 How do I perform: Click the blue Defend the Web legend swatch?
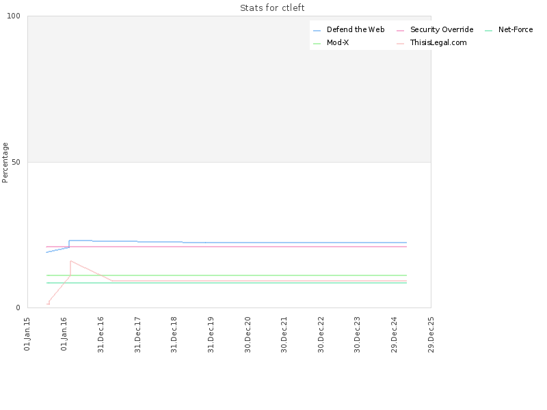pyautogui.click(x=317, y=31)
